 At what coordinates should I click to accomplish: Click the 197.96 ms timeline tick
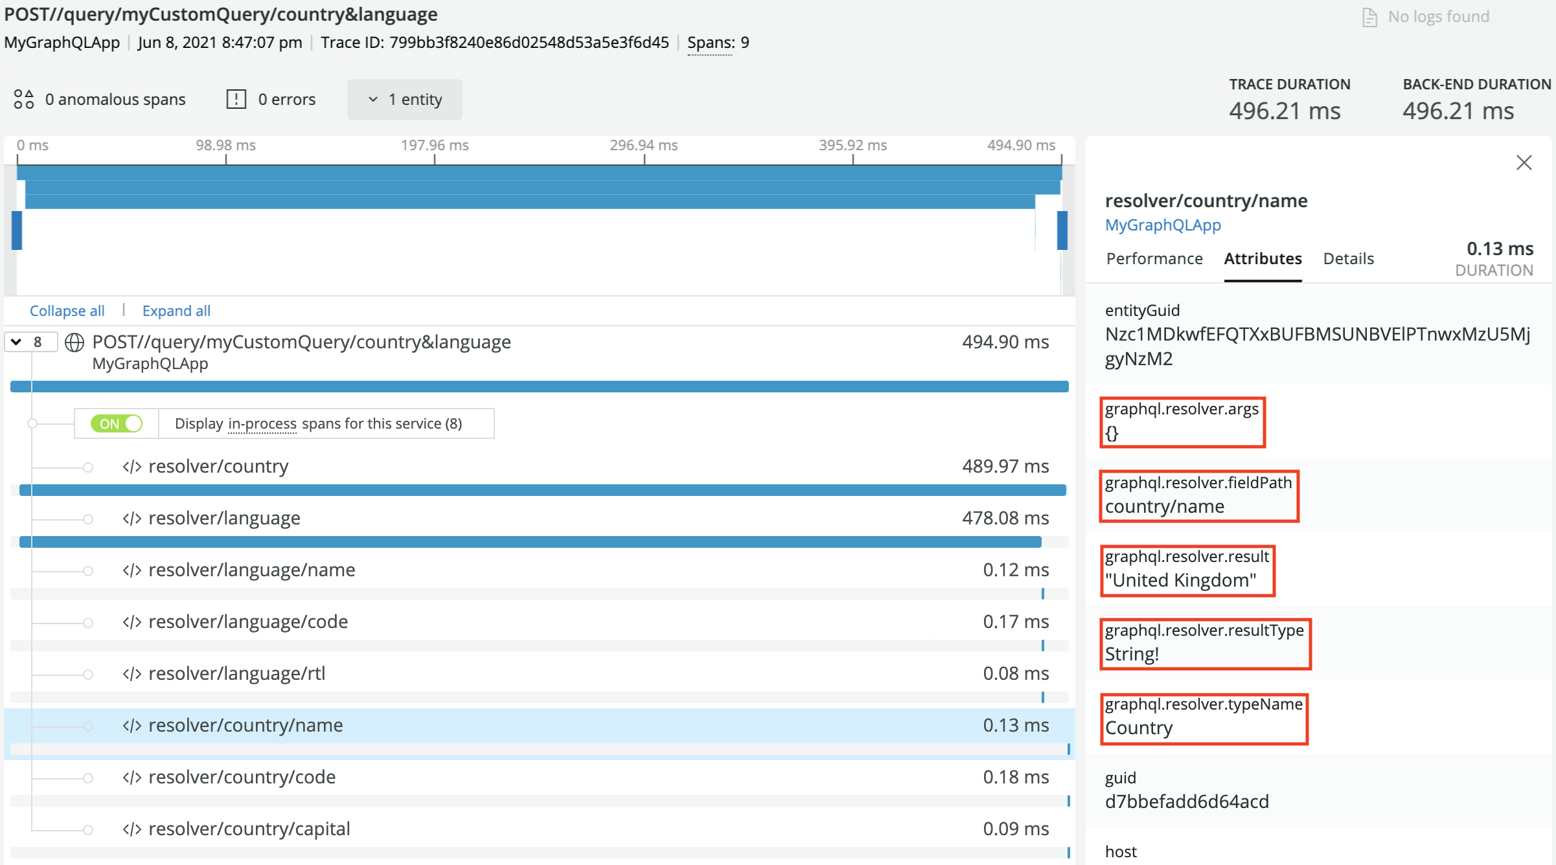[x=435, y=146]
